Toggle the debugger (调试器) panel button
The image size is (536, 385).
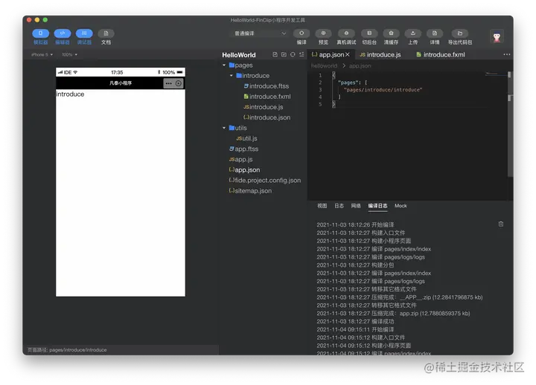(x=84, y=33)
